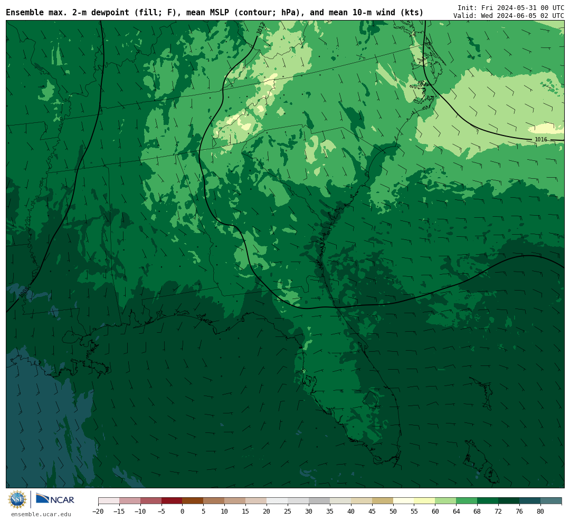Click the 25 colorbar tick label
Viewport: 570px width, 521px height.
tap(288, 511)
